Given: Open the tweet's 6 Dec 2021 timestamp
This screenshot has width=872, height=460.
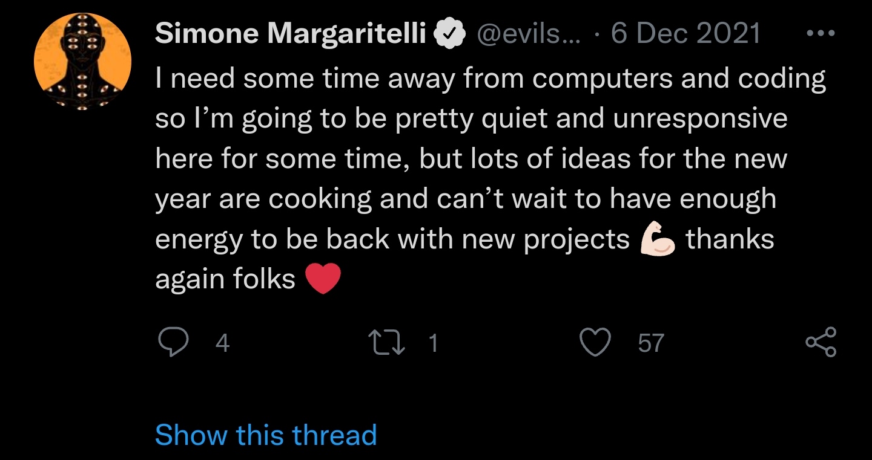Looking at the screenshot, I should point(685,34).
